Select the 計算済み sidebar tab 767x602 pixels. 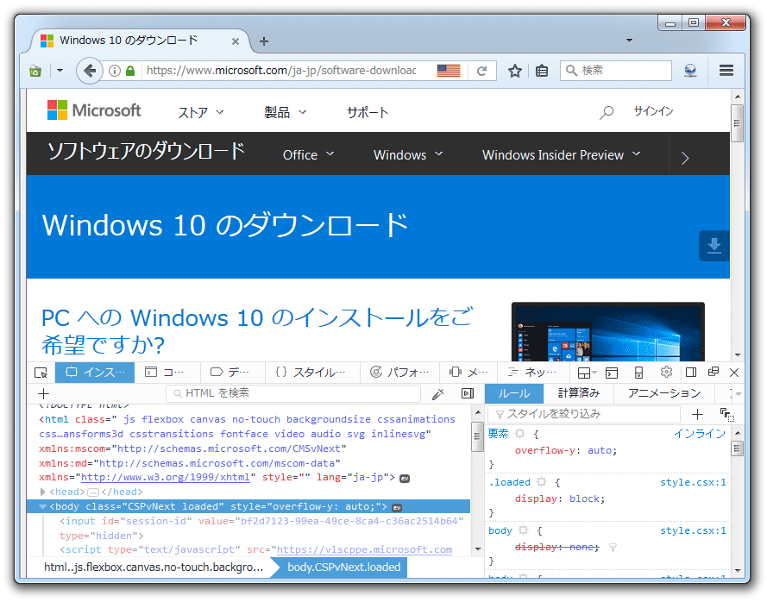pyautogui.click(x=579, y=393)
